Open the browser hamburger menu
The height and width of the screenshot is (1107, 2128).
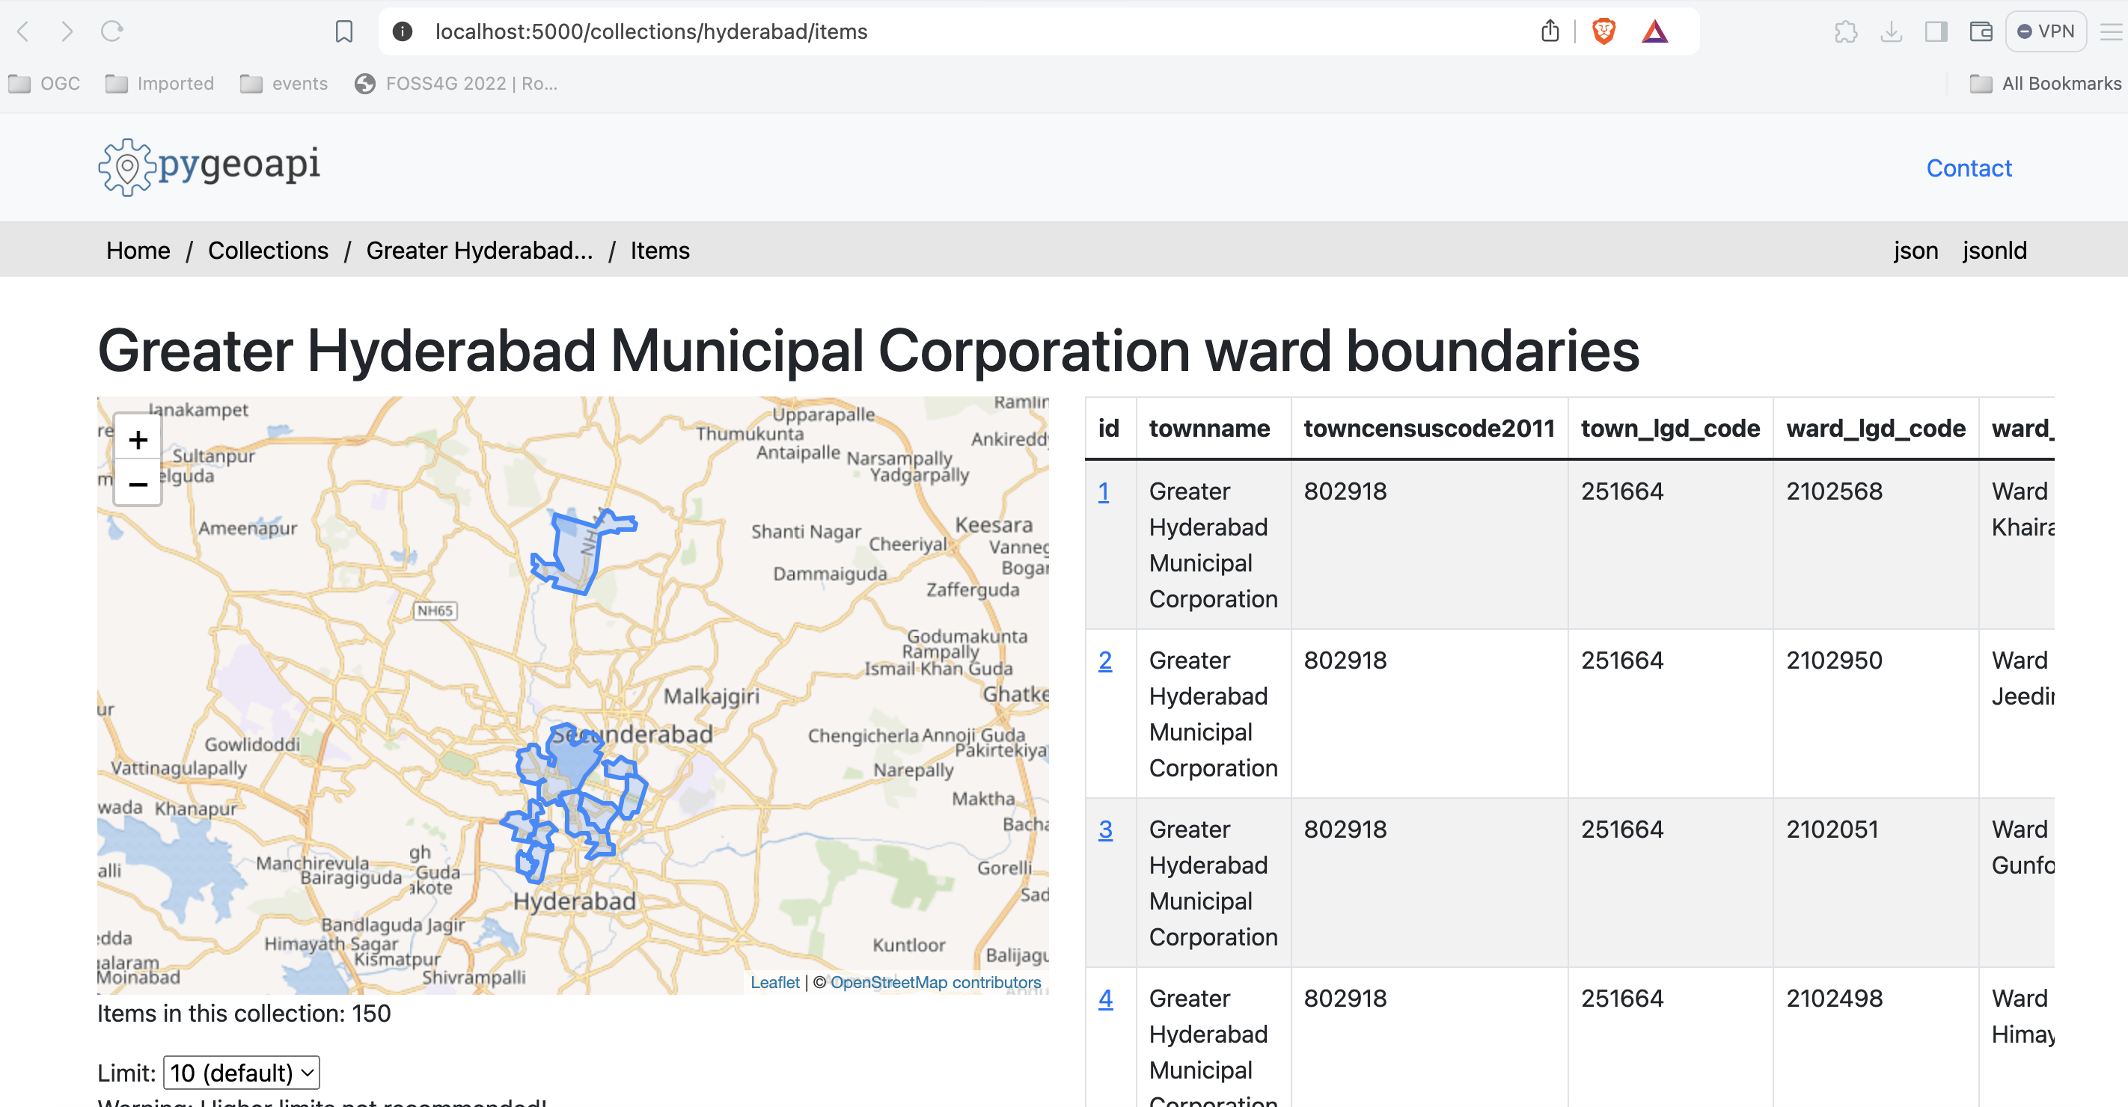pos(2111,31)
